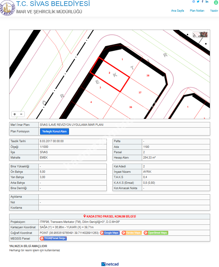Click the Yerleşik Konut Alanı button
Viewport: 219px width, 267px height.
click(54, 131)
